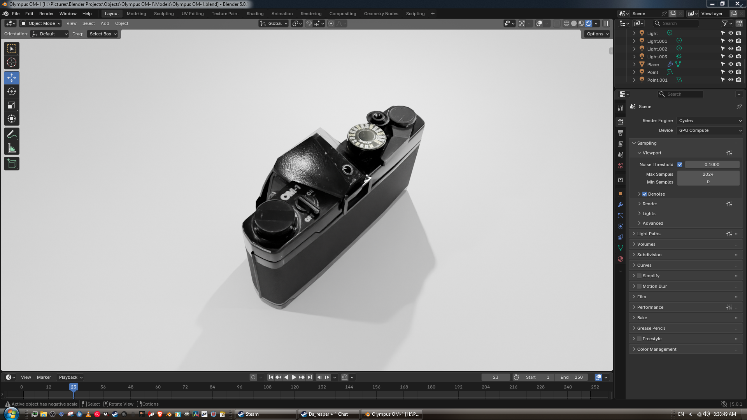This screenshot has width=747, height=420.
Task: Select the Scale tool in toolbar
Action: click(x=12, y=105)
